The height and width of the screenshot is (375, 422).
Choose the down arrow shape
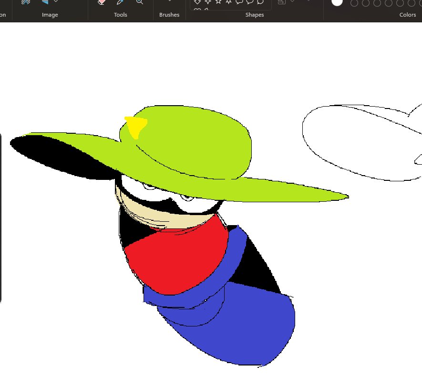pyautogui.click(x=197, y=1)
